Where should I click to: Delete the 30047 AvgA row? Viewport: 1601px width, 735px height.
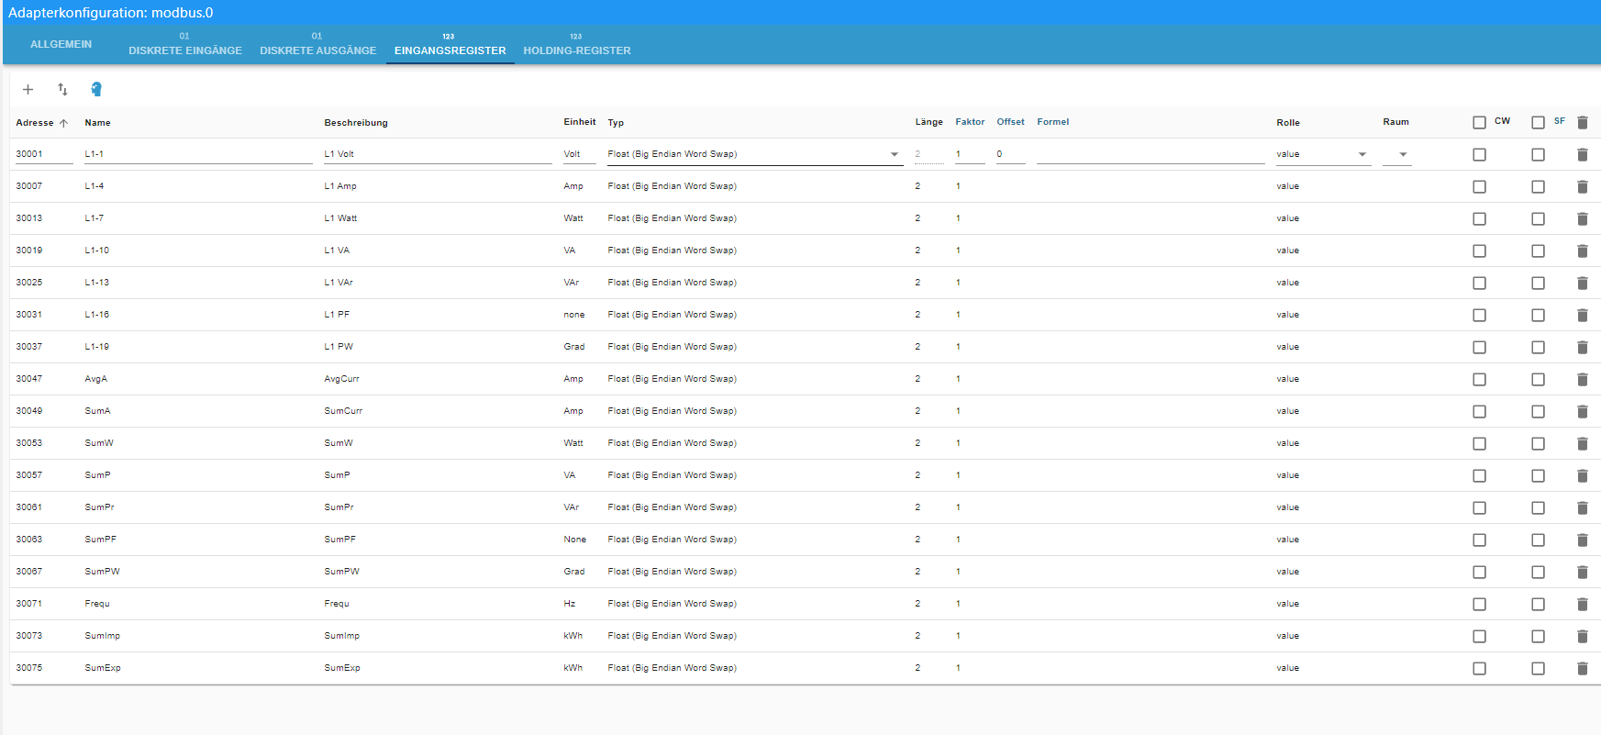coord(1583,379)
